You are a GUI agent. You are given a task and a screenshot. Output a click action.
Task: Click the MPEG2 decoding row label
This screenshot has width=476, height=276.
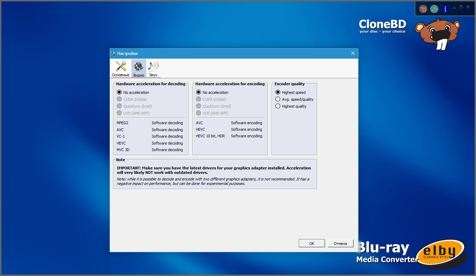(122, 123)
